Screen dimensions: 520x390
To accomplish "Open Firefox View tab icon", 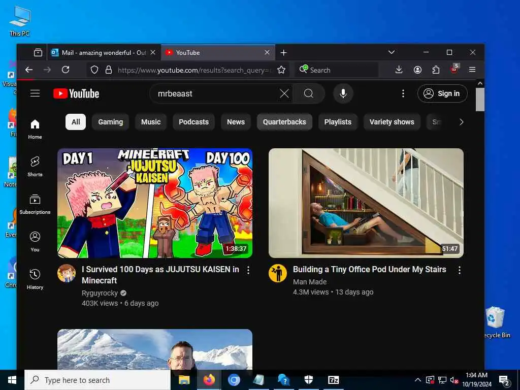I will [x=38, y=52].
